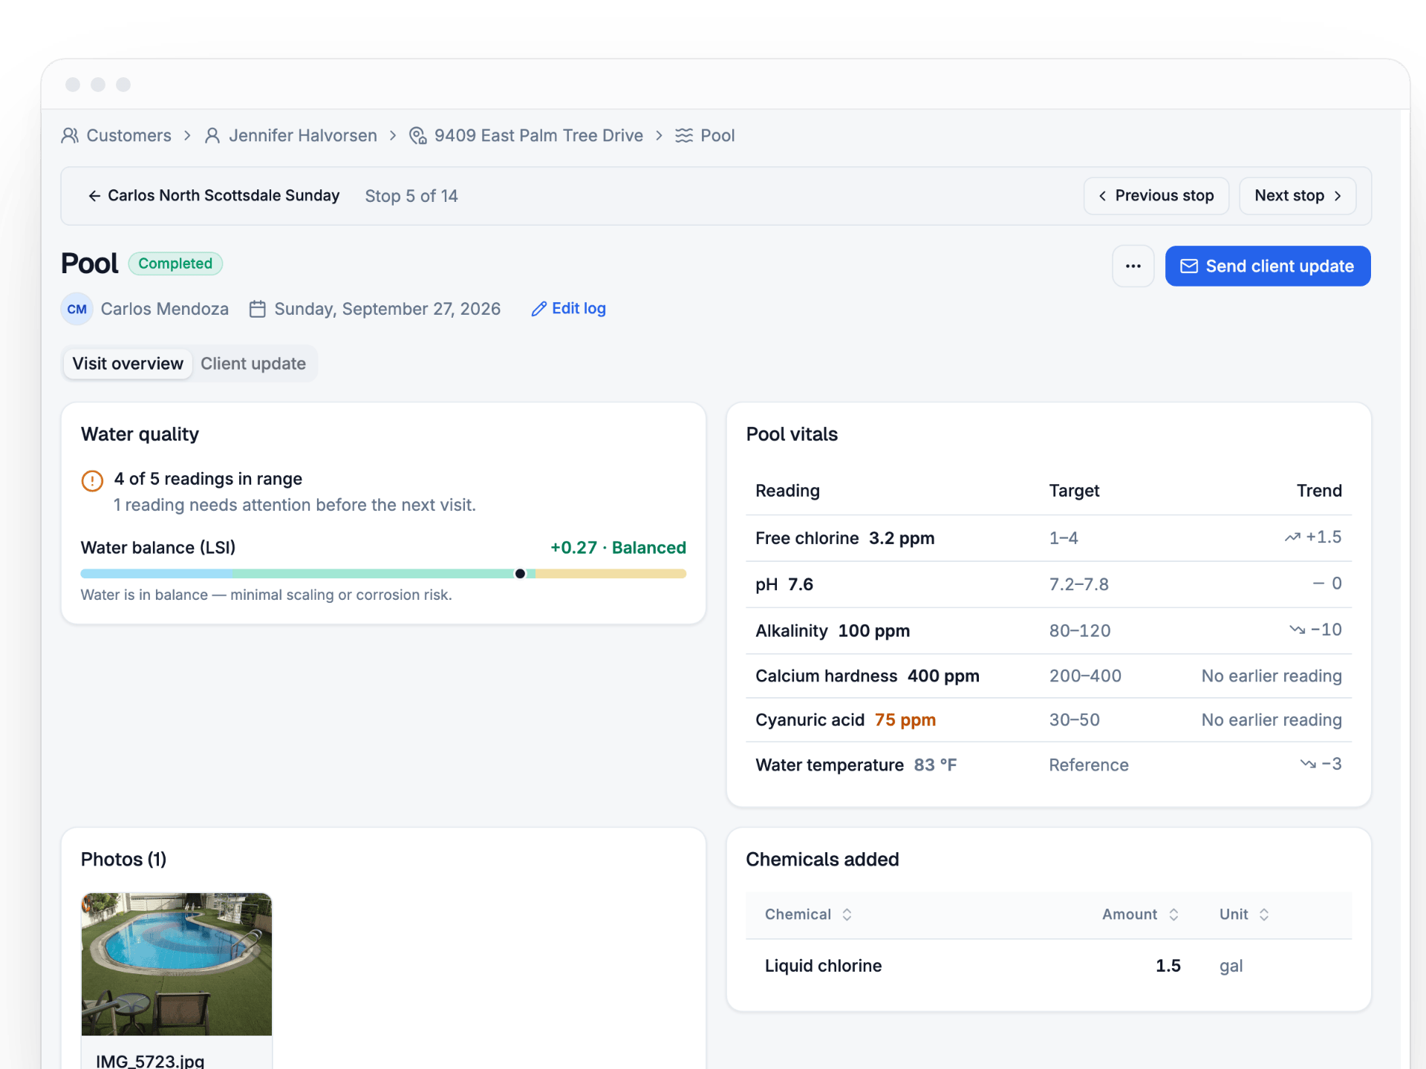Open the three-dot more options menu
This screenshot has width=1426, height=1069.
1133,266
